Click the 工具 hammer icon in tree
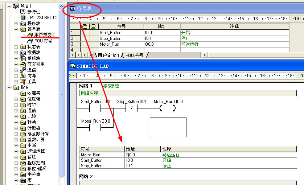Image resolution: width=304 pixels, height=185 pixels. click(23, 81)
